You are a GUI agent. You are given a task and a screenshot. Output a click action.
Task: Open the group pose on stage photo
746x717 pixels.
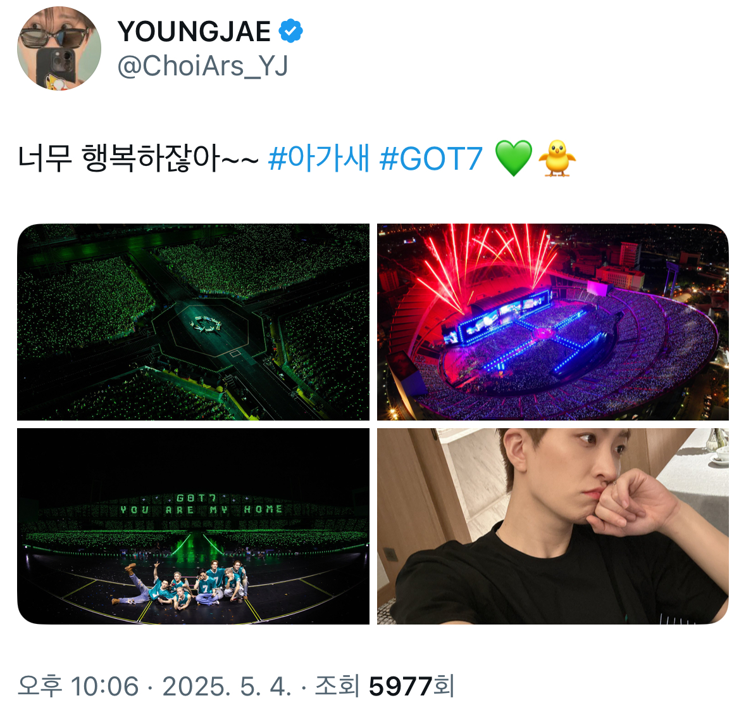pos(193,526)
